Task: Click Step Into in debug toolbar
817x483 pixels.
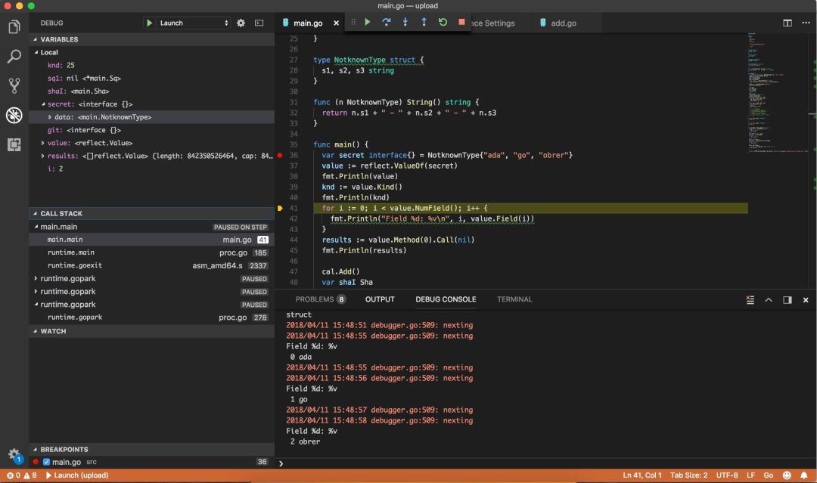Action: 405,23
